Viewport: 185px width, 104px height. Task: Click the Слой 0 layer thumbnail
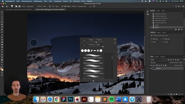pyautogui.click(x=154, y=68)
